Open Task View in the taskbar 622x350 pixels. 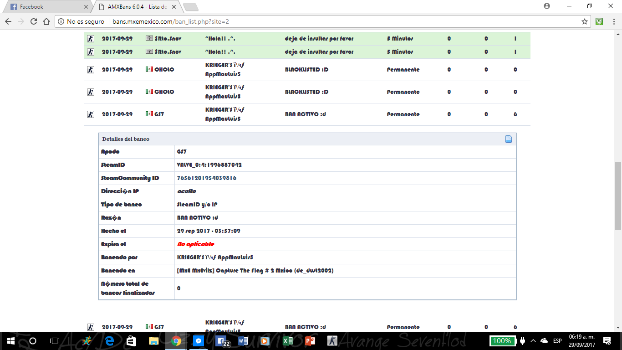pyautogui.click(x=55, y=340)
